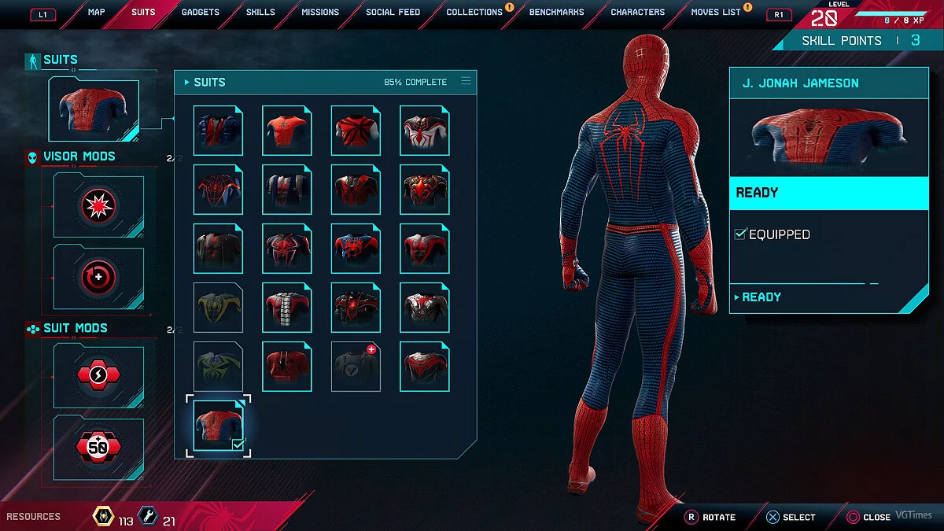Click the checkmark on the selected suit tile
944x531 pixels.
(238, 444)
